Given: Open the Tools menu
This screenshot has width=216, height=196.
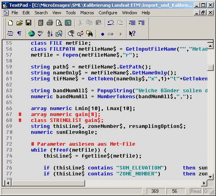Looking at the screenshot, I should 71,13.
